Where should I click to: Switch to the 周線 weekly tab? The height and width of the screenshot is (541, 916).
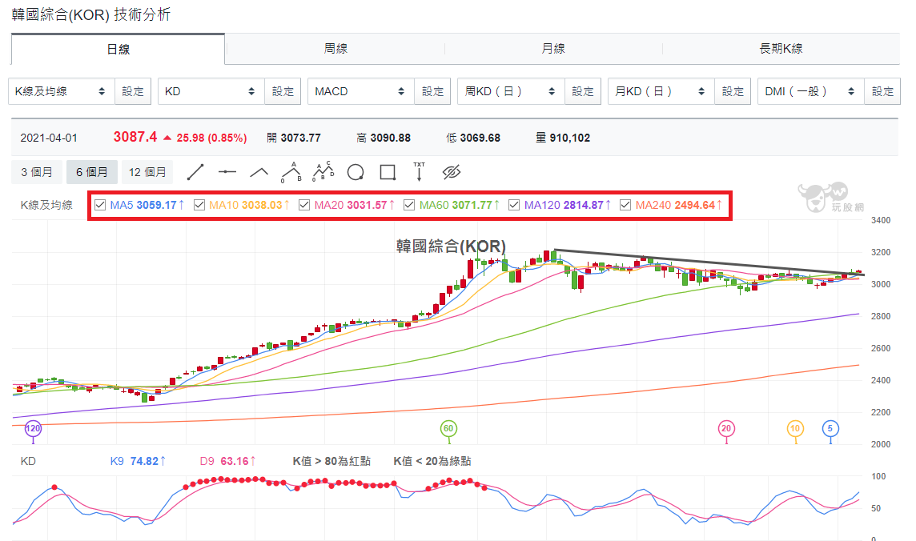tap(335, 49)
